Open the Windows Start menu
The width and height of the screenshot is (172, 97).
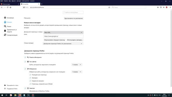point(2,95)
